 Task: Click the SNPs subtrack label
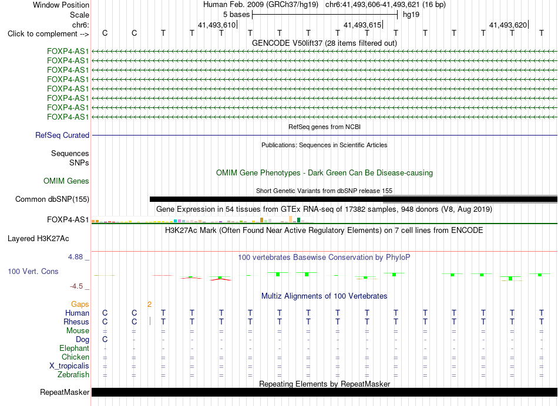(x=79, y=163)
